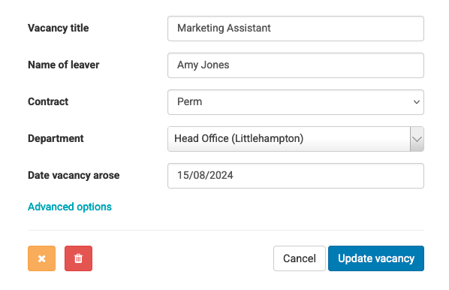Screen dimensions: 449x290
Task: Select the Head Office (Littlehampton) combo box
Action: [x=296, y=139]
